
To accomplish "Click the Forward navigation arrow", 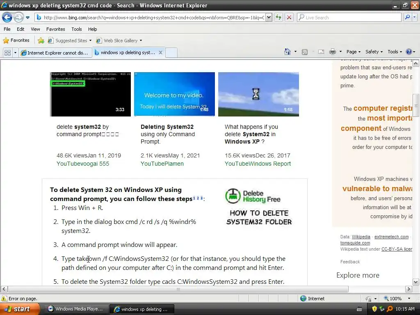I will [19, 18].
